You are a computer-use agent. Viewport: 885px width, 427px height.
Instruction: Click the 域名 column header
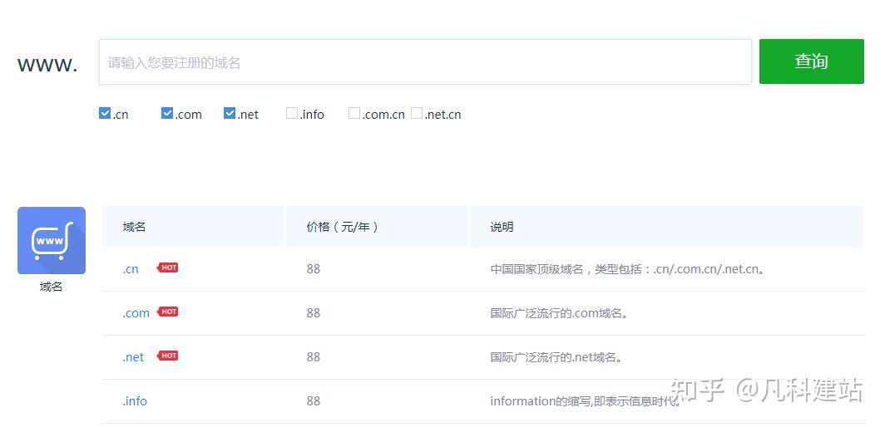pos(135,227)
